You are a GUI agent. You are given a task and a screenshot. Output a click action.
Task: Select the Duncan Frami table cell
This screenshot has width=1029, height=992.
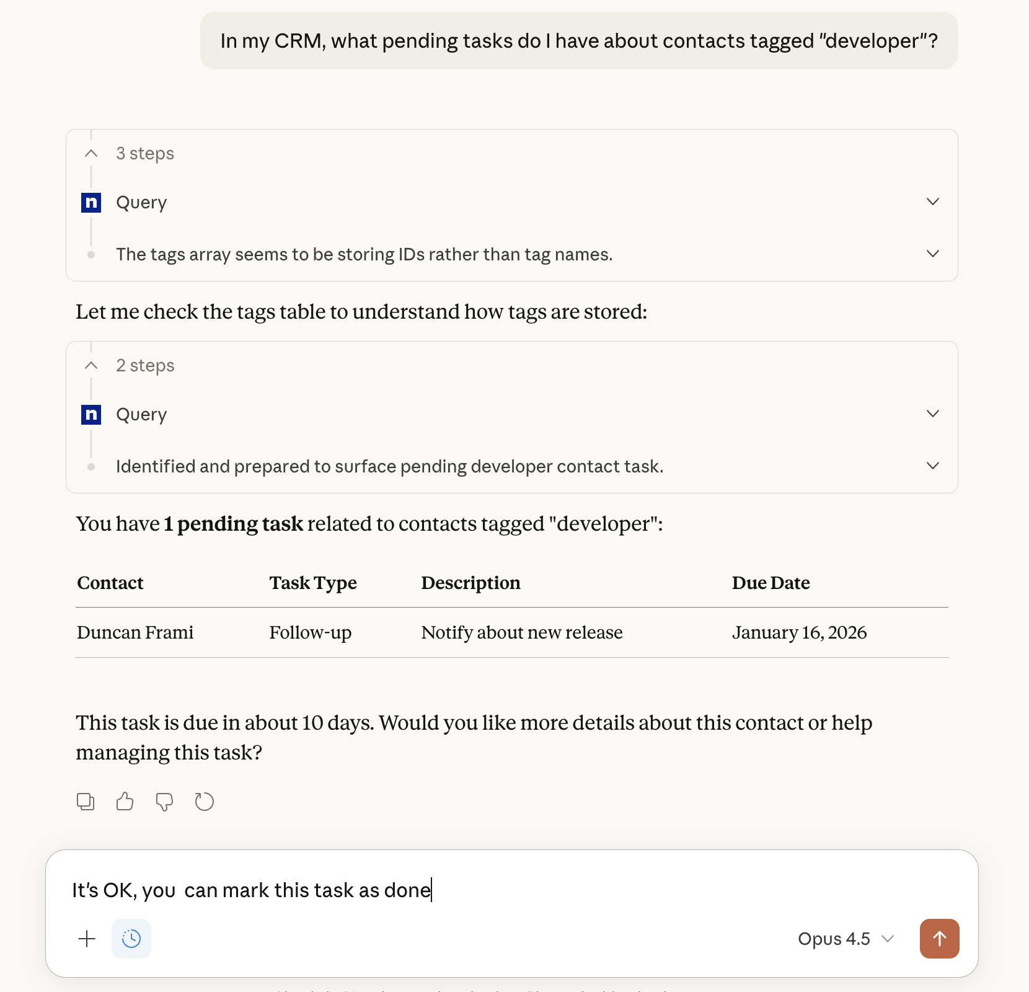pos(135,632)
